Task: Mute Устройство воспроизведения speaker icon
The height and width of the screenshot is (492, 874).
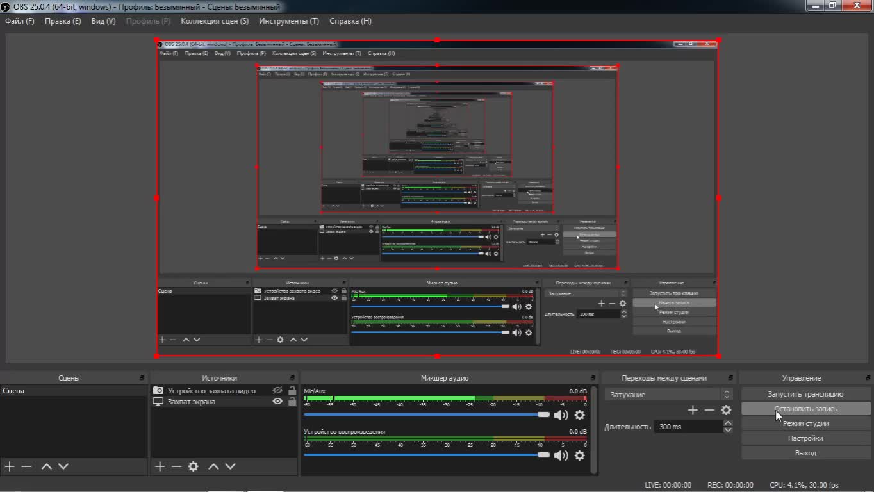Action: point(561,455)
